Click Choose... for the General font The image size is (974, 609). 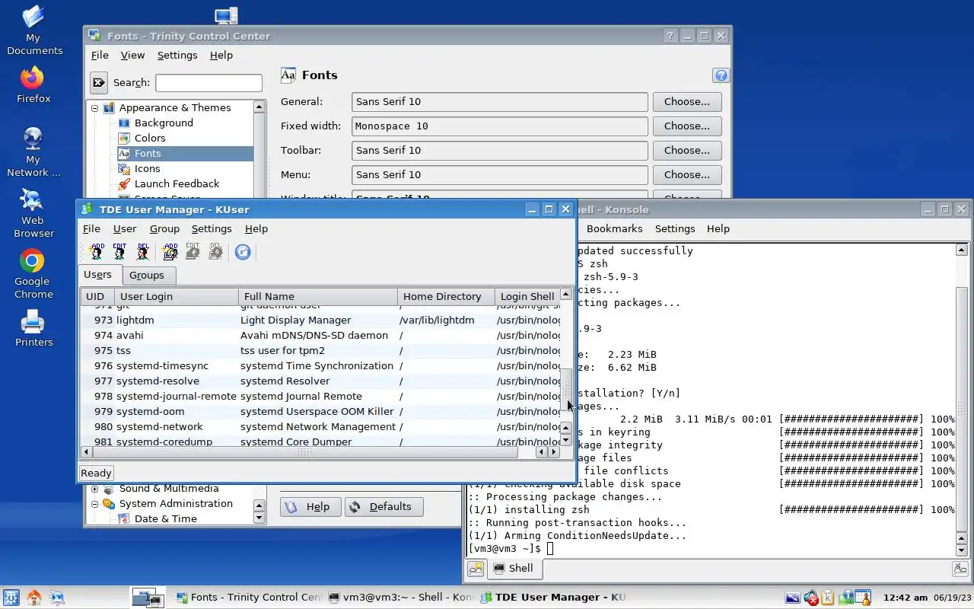pos(687,101)
